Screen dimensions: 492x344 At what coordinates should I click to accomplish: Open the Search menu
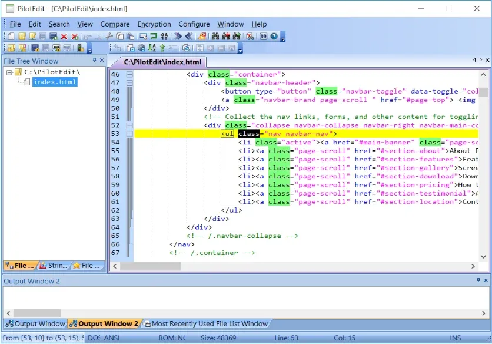(x=59, y=24)
